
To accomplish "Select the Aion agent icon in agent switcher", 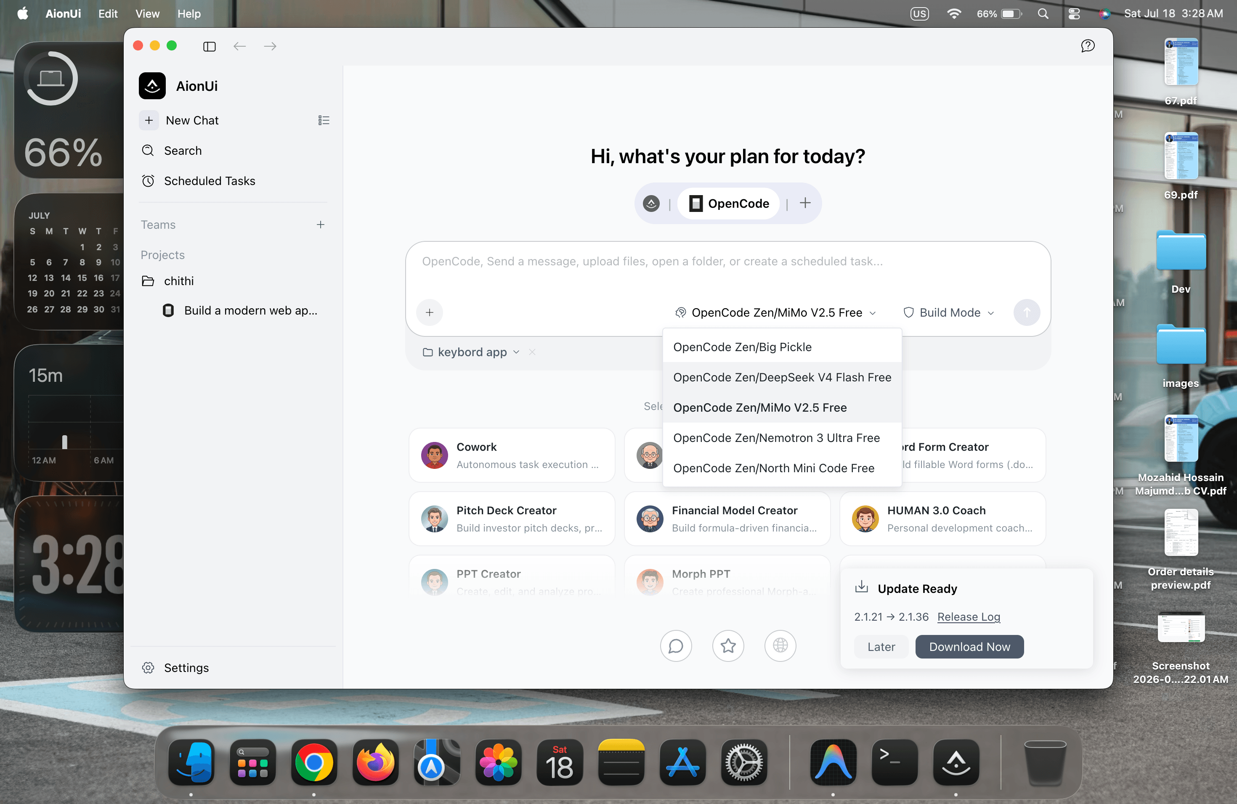I will (x=651, y=203).
